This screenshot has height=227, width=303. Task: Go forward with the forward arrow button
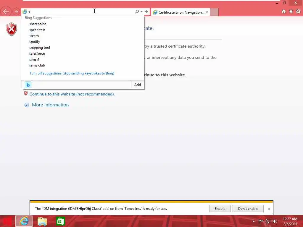tap(16, 12)
